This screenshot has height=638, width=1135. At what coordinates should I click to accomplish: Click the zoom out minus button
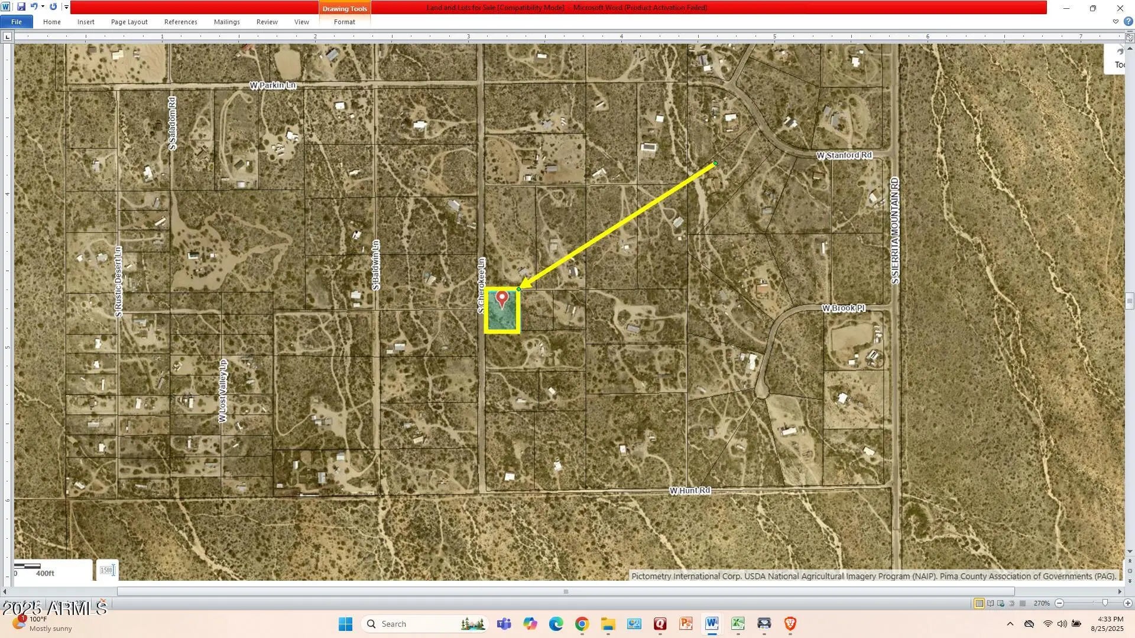tap(1059, 603)
